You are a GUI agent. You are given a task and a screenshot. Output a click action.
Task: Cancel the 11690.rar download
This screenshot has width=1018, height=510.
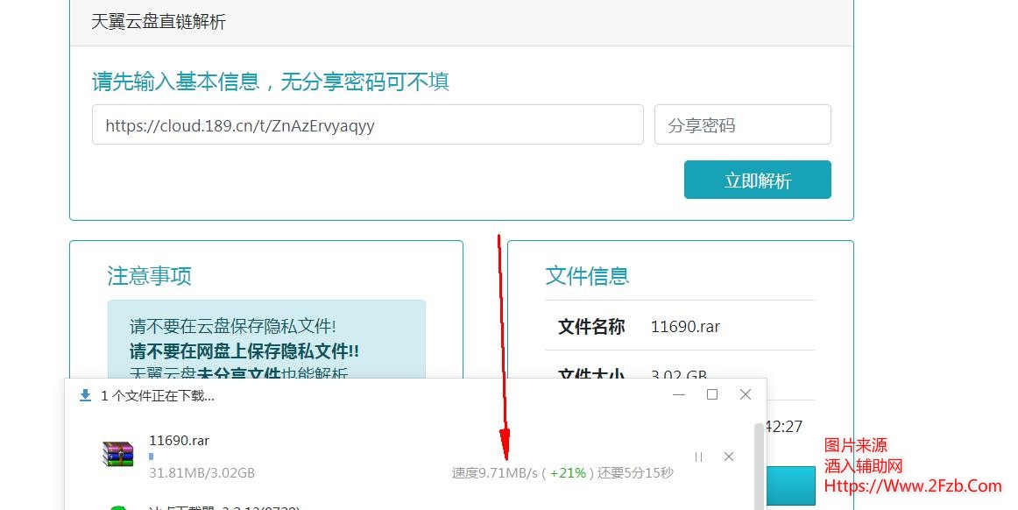click(728, 457)
